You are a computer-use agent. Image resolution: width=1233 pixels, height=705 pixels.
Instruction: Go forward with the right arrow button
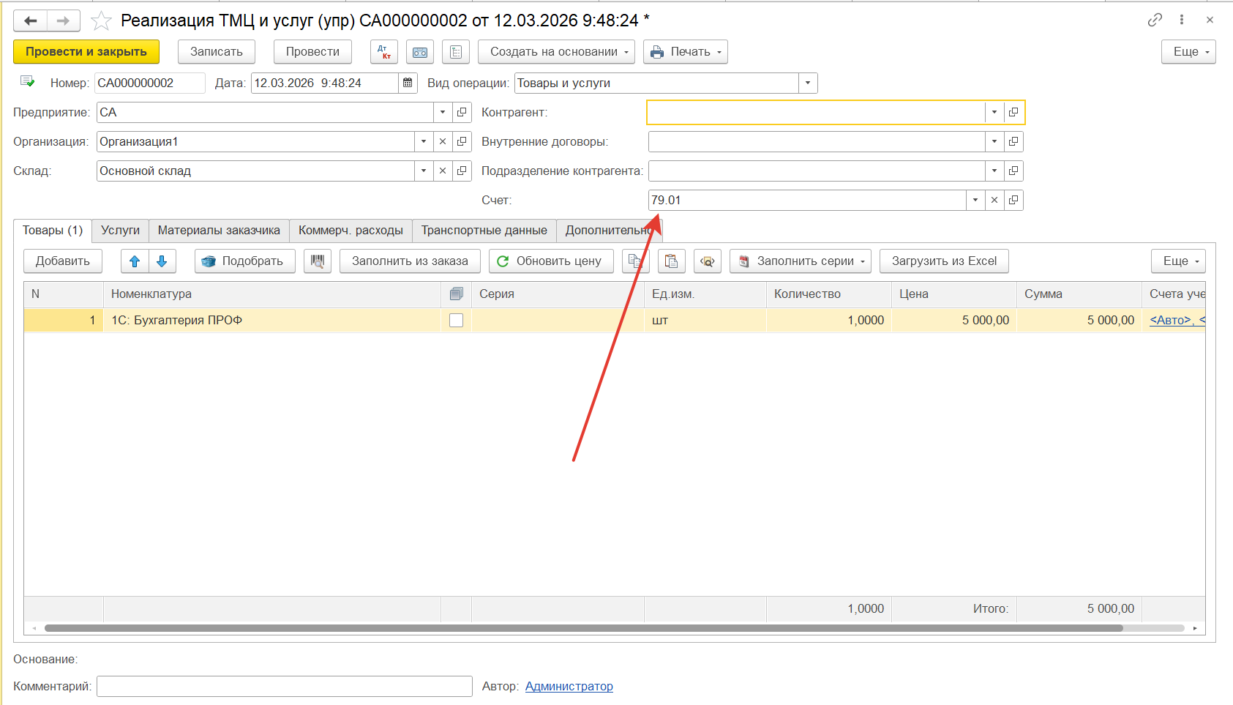[64, 20]
